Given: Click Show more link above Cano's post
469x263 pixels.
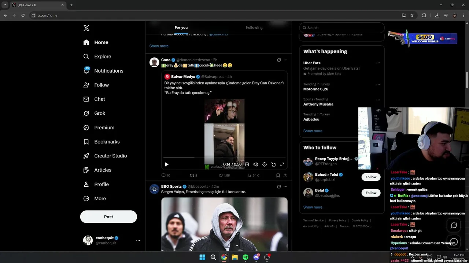Looking at the screenshot, I should 159,46.
